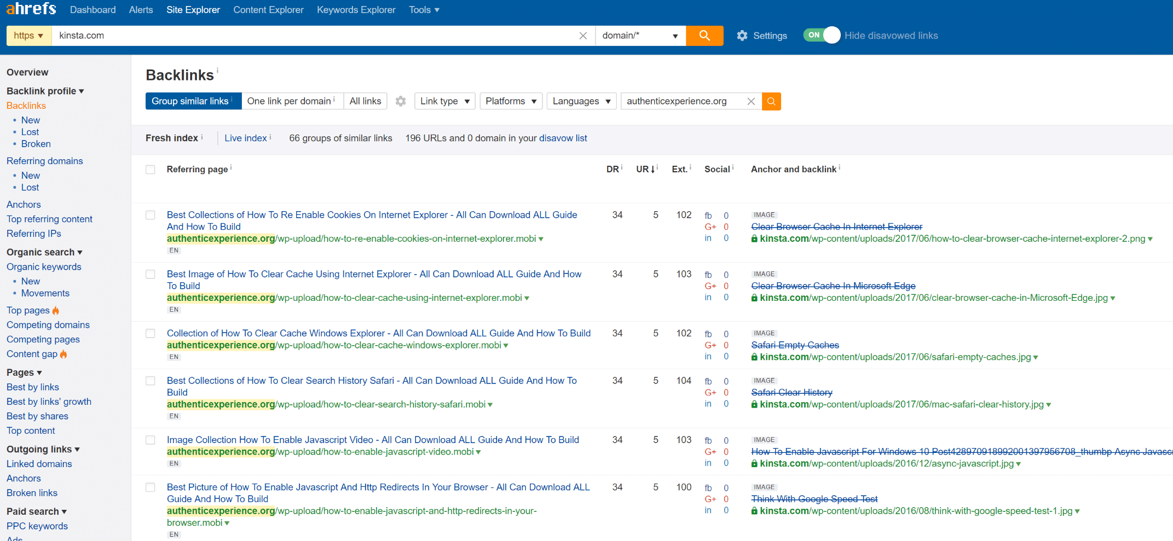Viewport: 1173px width, 541px height.
Task: Open Keywords Explorer from the top menu
Action: [x=356, y=9]
